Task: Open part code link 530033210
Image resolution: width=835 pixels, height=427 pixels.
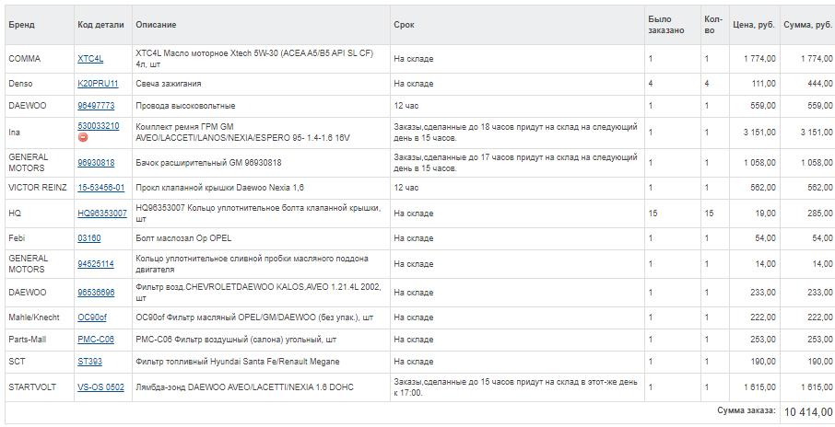Action: click(x=99, y=127)
